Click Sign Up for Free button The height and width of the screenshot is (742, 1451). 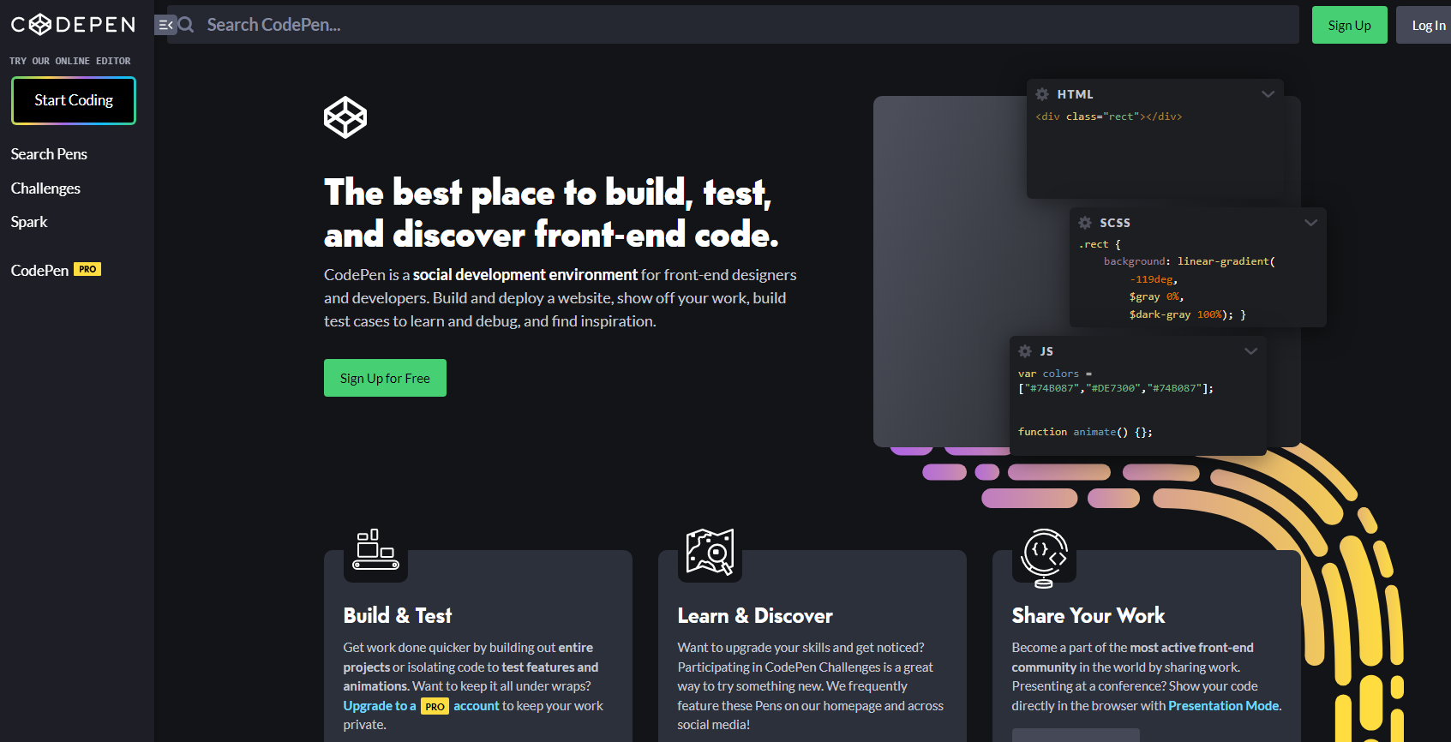385,378
